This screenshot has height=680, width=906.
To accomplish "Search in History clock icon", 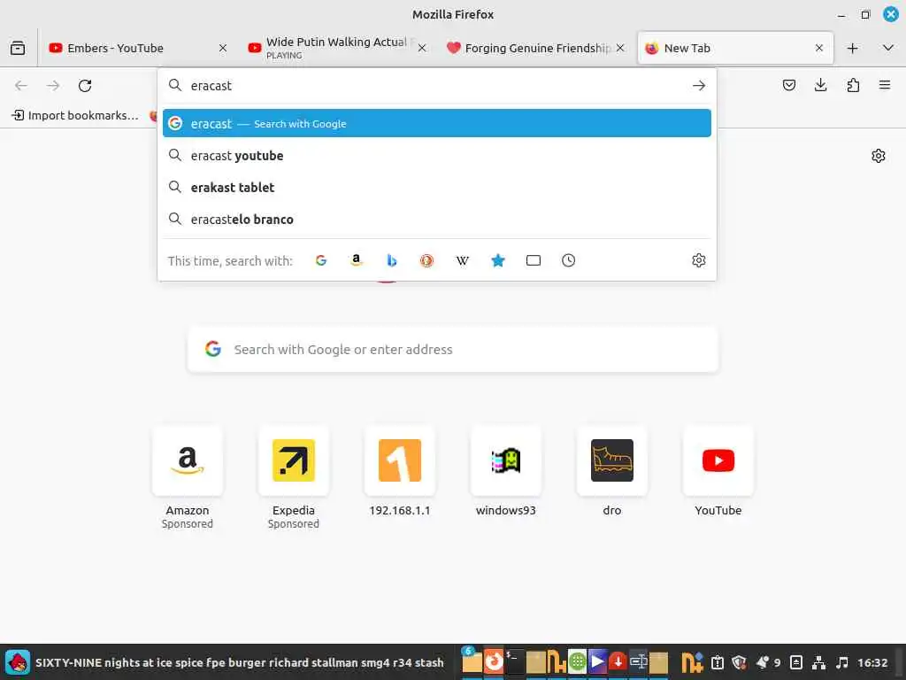I will point(569,260).
